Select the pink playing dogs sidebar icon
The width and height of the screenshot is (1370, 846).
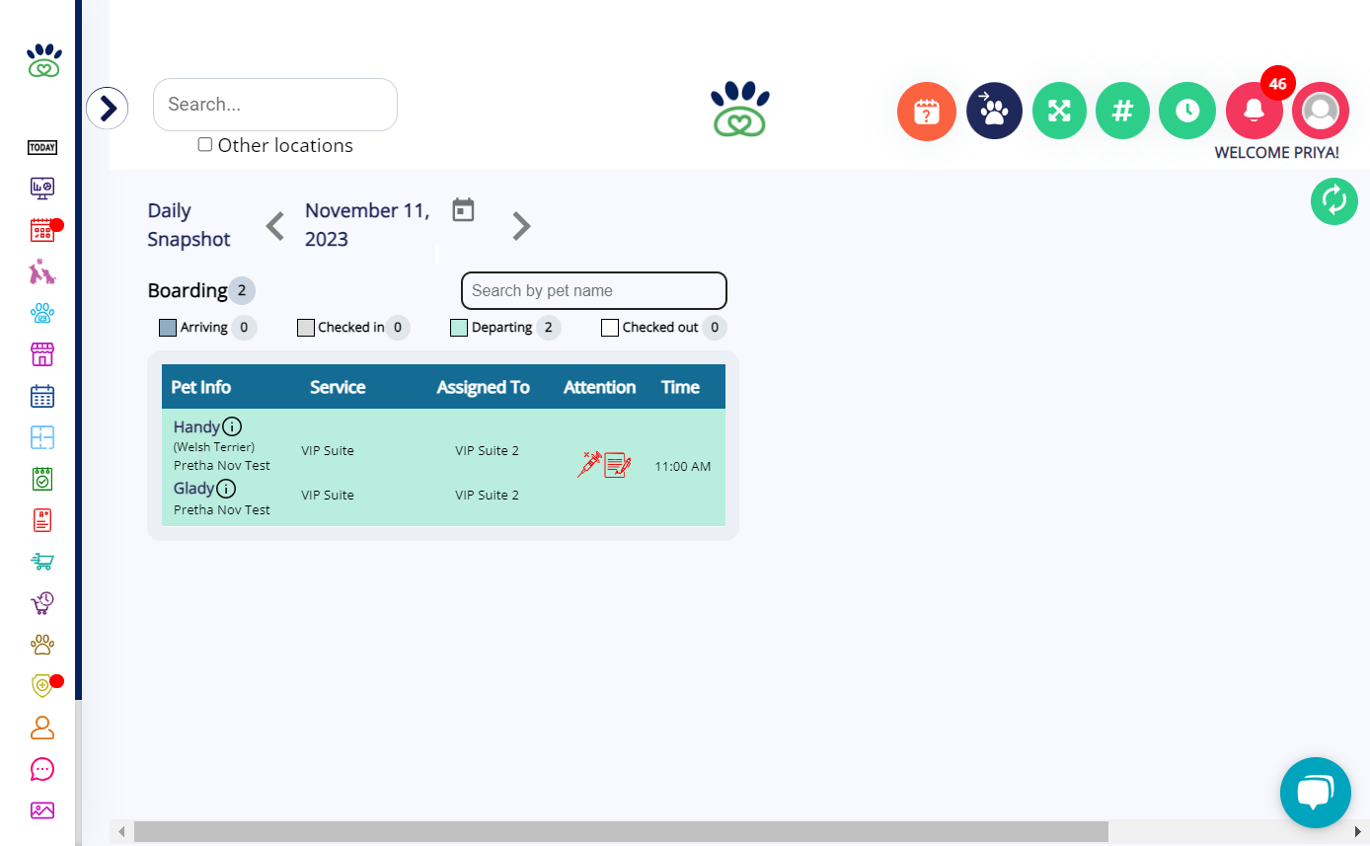click(x=42, y=272)
